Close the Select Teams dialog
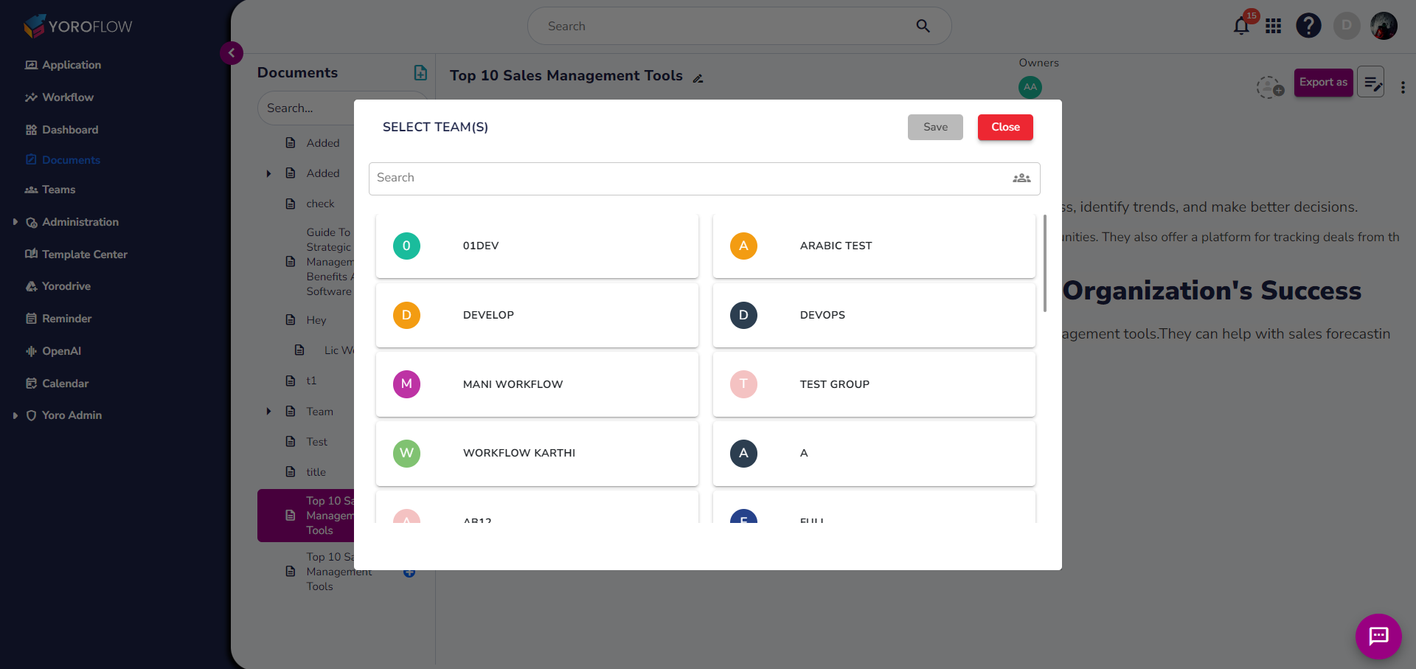Screen dimensions: 1416x669 1004,127
